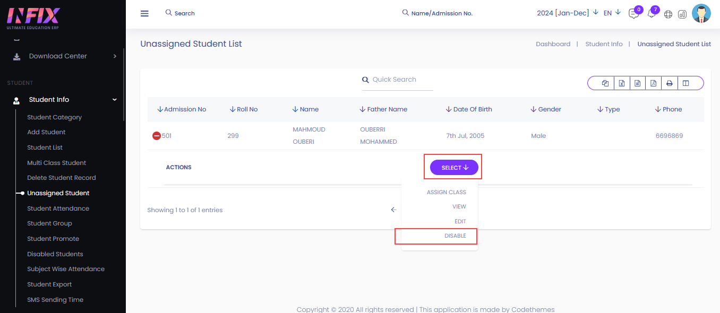Open Delete Student Record page
The image size is (720, 313).
click(62, 178)
